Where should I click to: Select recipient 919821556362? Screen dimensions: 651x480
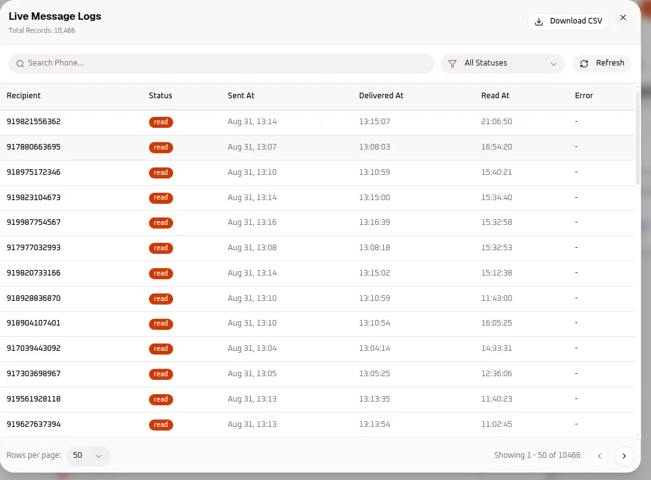[x=33, y=122]
